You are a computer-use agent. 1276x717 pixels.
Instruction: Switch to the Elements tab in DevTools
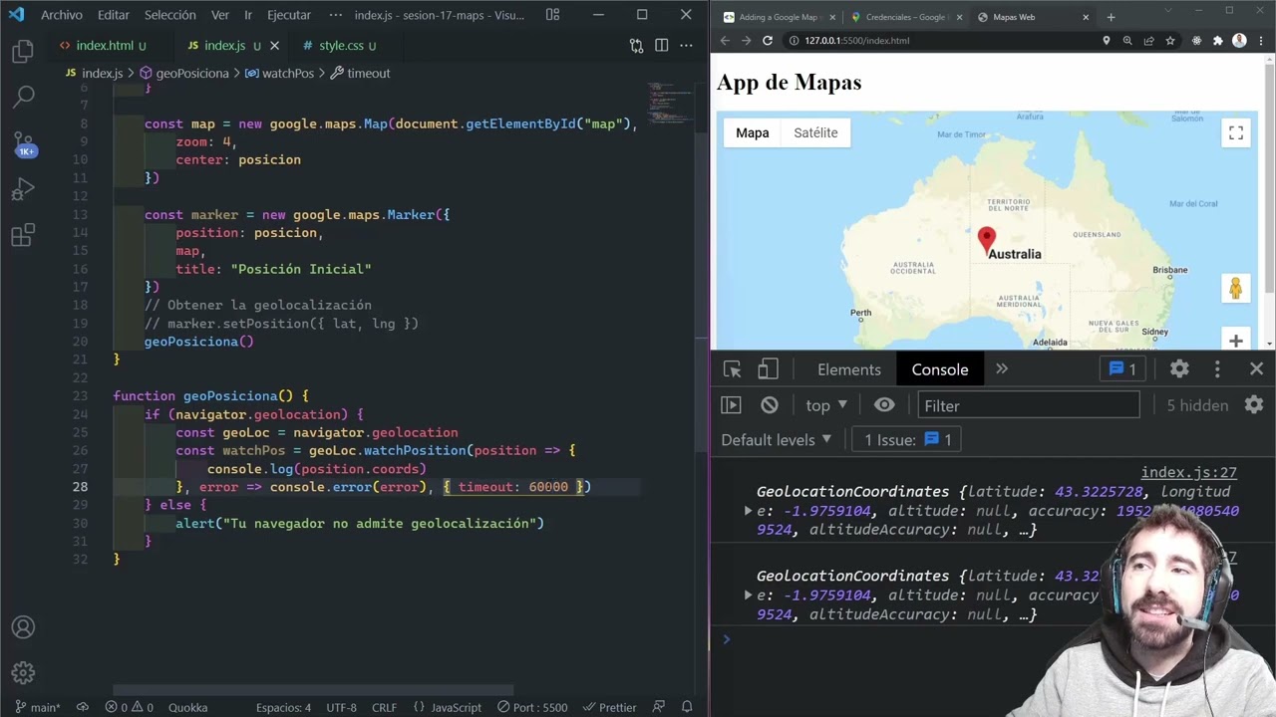click(x=849, y=369)
